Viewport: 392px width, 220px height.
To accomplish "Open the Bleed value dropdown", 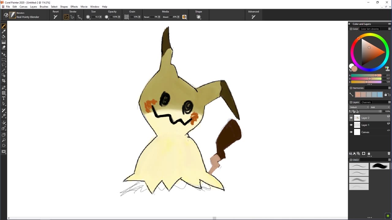I will click(179, 17).
